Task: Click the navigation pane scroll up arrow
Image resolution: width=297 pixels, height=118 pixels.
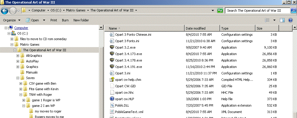Action: pyautogui.click(x=101, y=28)
